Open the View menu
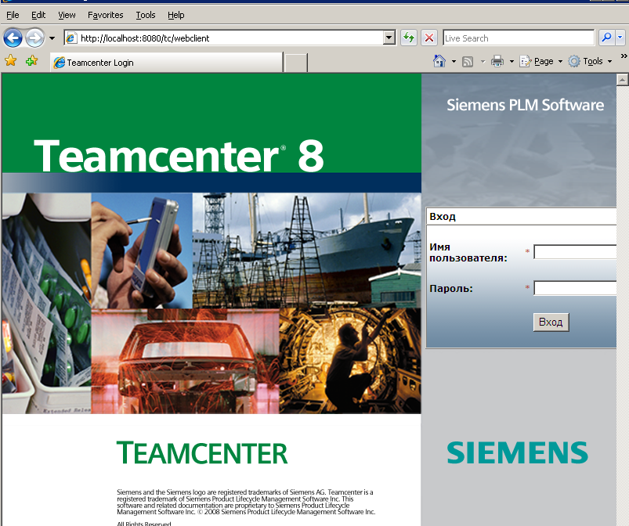 coord(67,15)
